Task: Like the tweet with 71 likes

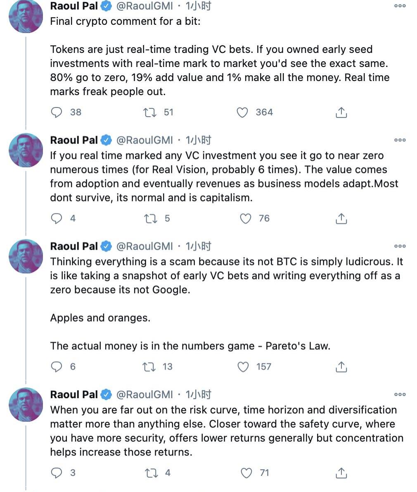Action: point(246,473)
